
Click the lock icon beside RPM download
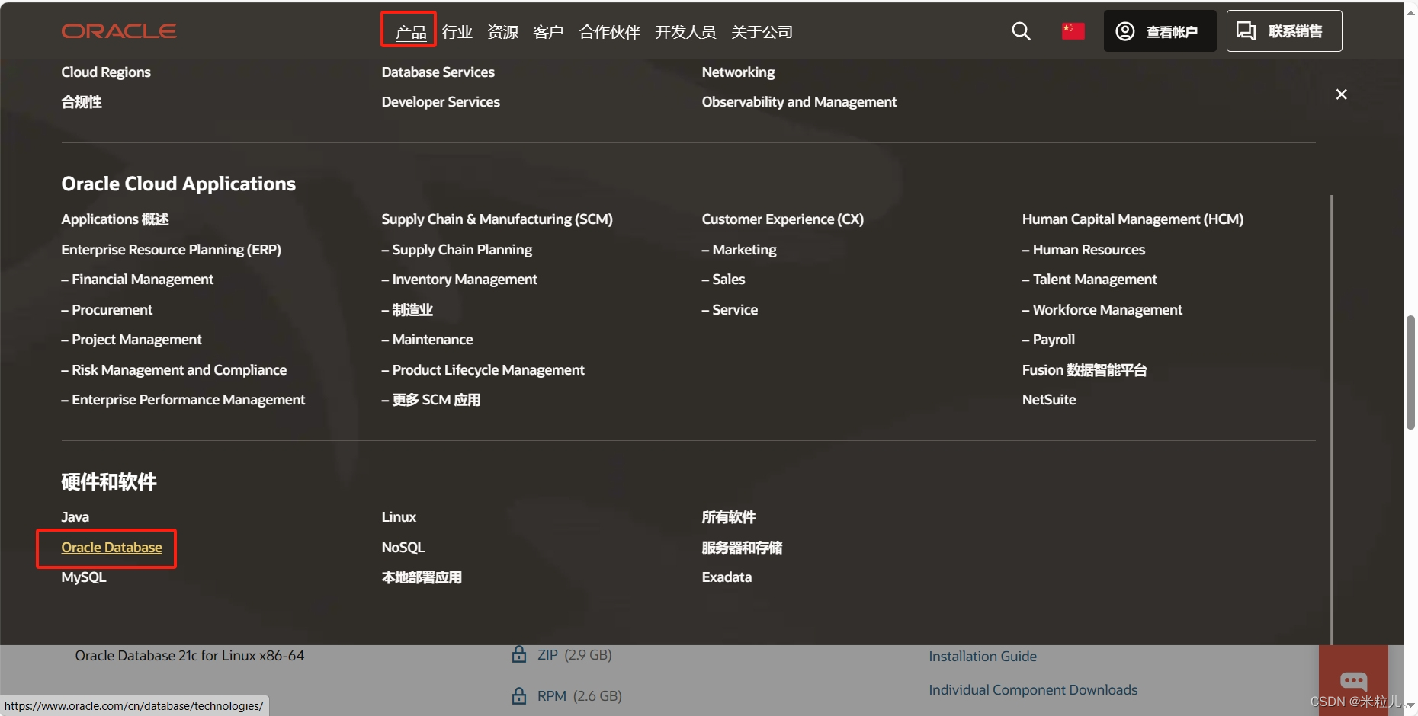coord(519,695)
